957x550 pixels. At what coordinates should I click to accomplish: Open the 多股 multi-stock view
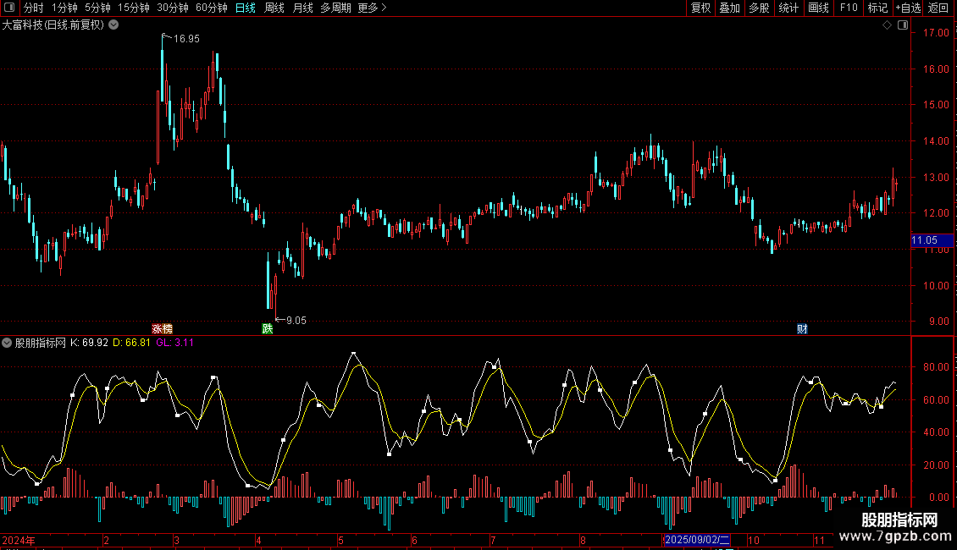(x=760, y=8)
